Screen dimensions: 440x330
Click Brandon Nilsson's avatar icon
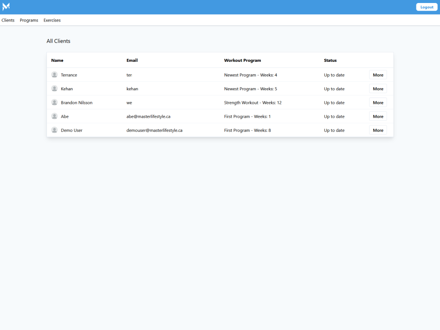[54, 102]
